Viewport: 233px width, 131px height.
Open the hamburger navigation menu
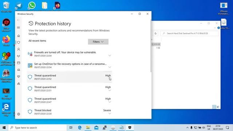pyautogui.click(x=19, y=28)
